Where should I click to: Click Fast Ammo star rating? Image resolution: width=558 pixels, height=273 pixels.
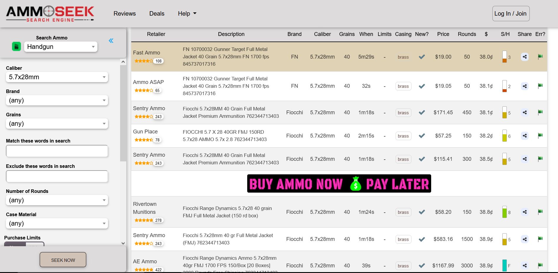(144, 61)
